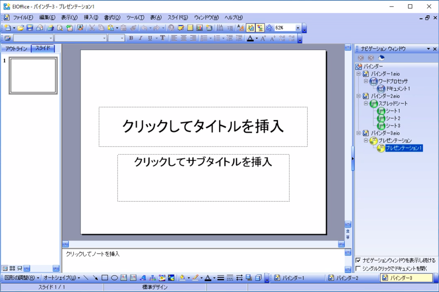Click the home icon in Navigation window
439x292 pixels.
coord(381,58)
